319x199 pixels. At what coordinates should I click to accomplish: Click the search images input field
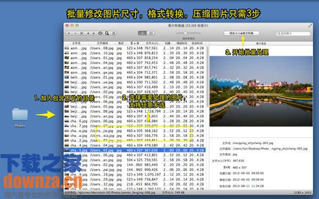pyautogui.click(x=293, y=33)
